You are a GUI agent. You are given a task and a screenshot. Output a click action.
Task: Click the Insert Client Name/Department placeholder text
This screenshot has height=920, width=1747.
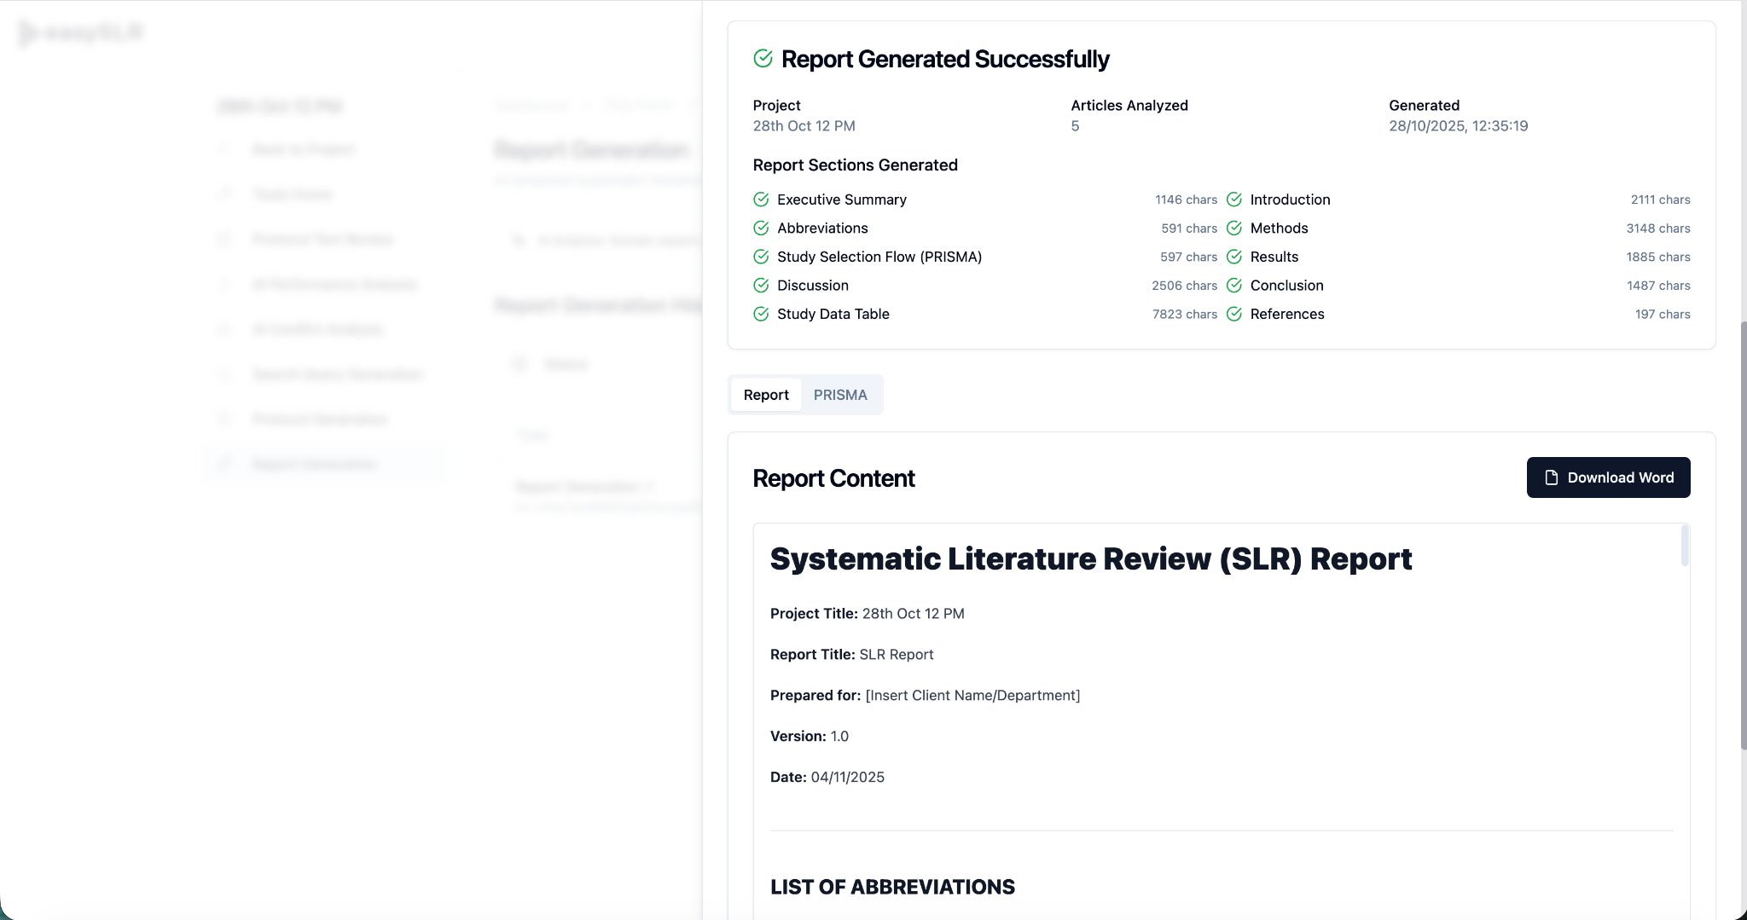(972, 696)
